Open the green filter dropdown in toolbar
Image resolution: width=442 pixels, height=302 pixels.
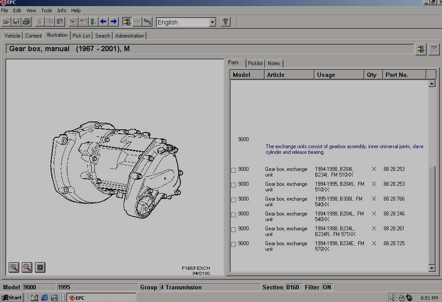coord(94,21)
